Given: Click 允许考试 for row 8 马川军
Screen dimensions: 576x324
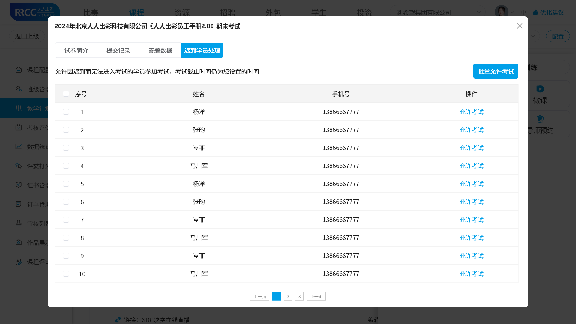Looking at the screenshot, I should (x=472, y=238).
